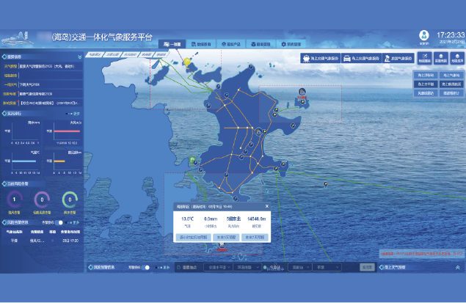Click the red wind speed bar in the chart
This screenshot has height=303, width=466.
tap(68, 131)
